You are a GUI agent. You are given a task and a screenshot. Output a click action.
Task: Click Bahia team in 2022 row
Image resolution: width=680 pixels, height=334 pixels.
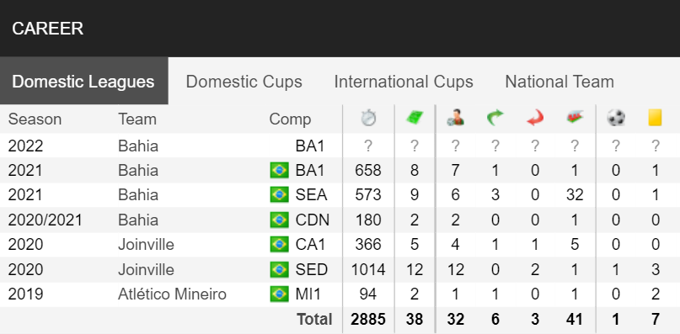coord(138,146)
